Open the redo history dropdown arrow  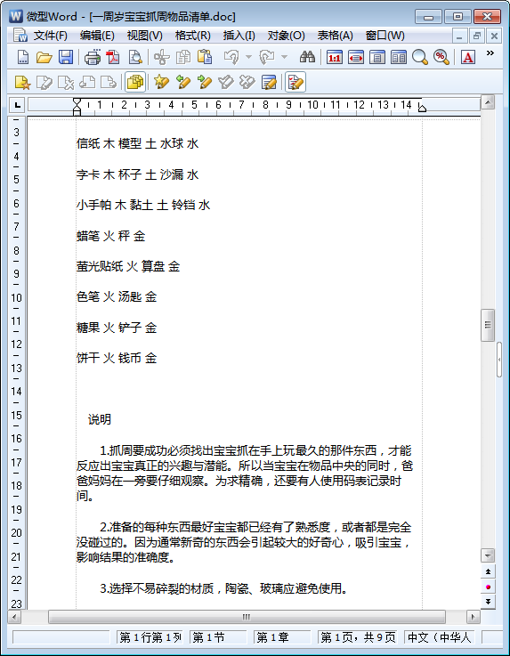(x=284, y=57)
